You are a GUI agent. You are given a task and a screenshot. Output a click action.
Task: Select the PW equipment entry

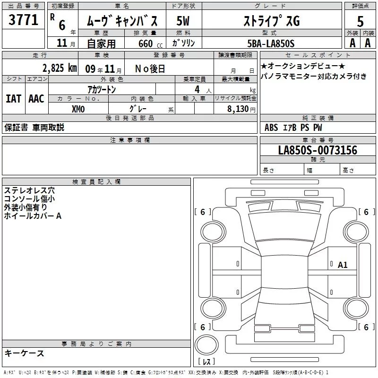[x=318, y=127]
